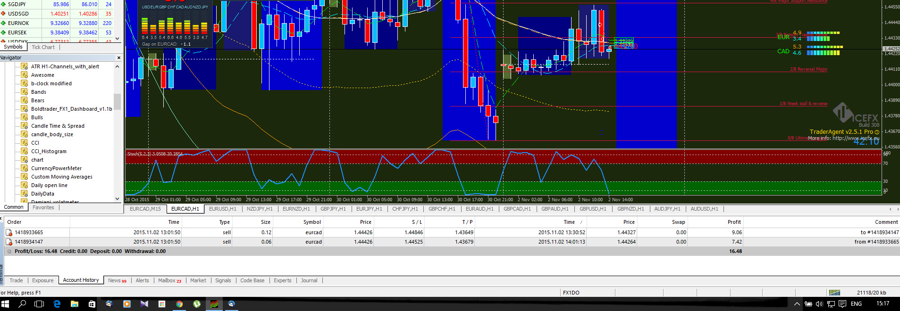This screenshot has height=311, width=900.
Task: Click the Market Watch scroll-down arrow
Action: coord(117,39)
